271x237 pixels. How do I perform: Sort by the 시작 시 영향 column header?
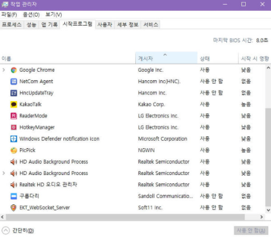click(x=255, y=58)
